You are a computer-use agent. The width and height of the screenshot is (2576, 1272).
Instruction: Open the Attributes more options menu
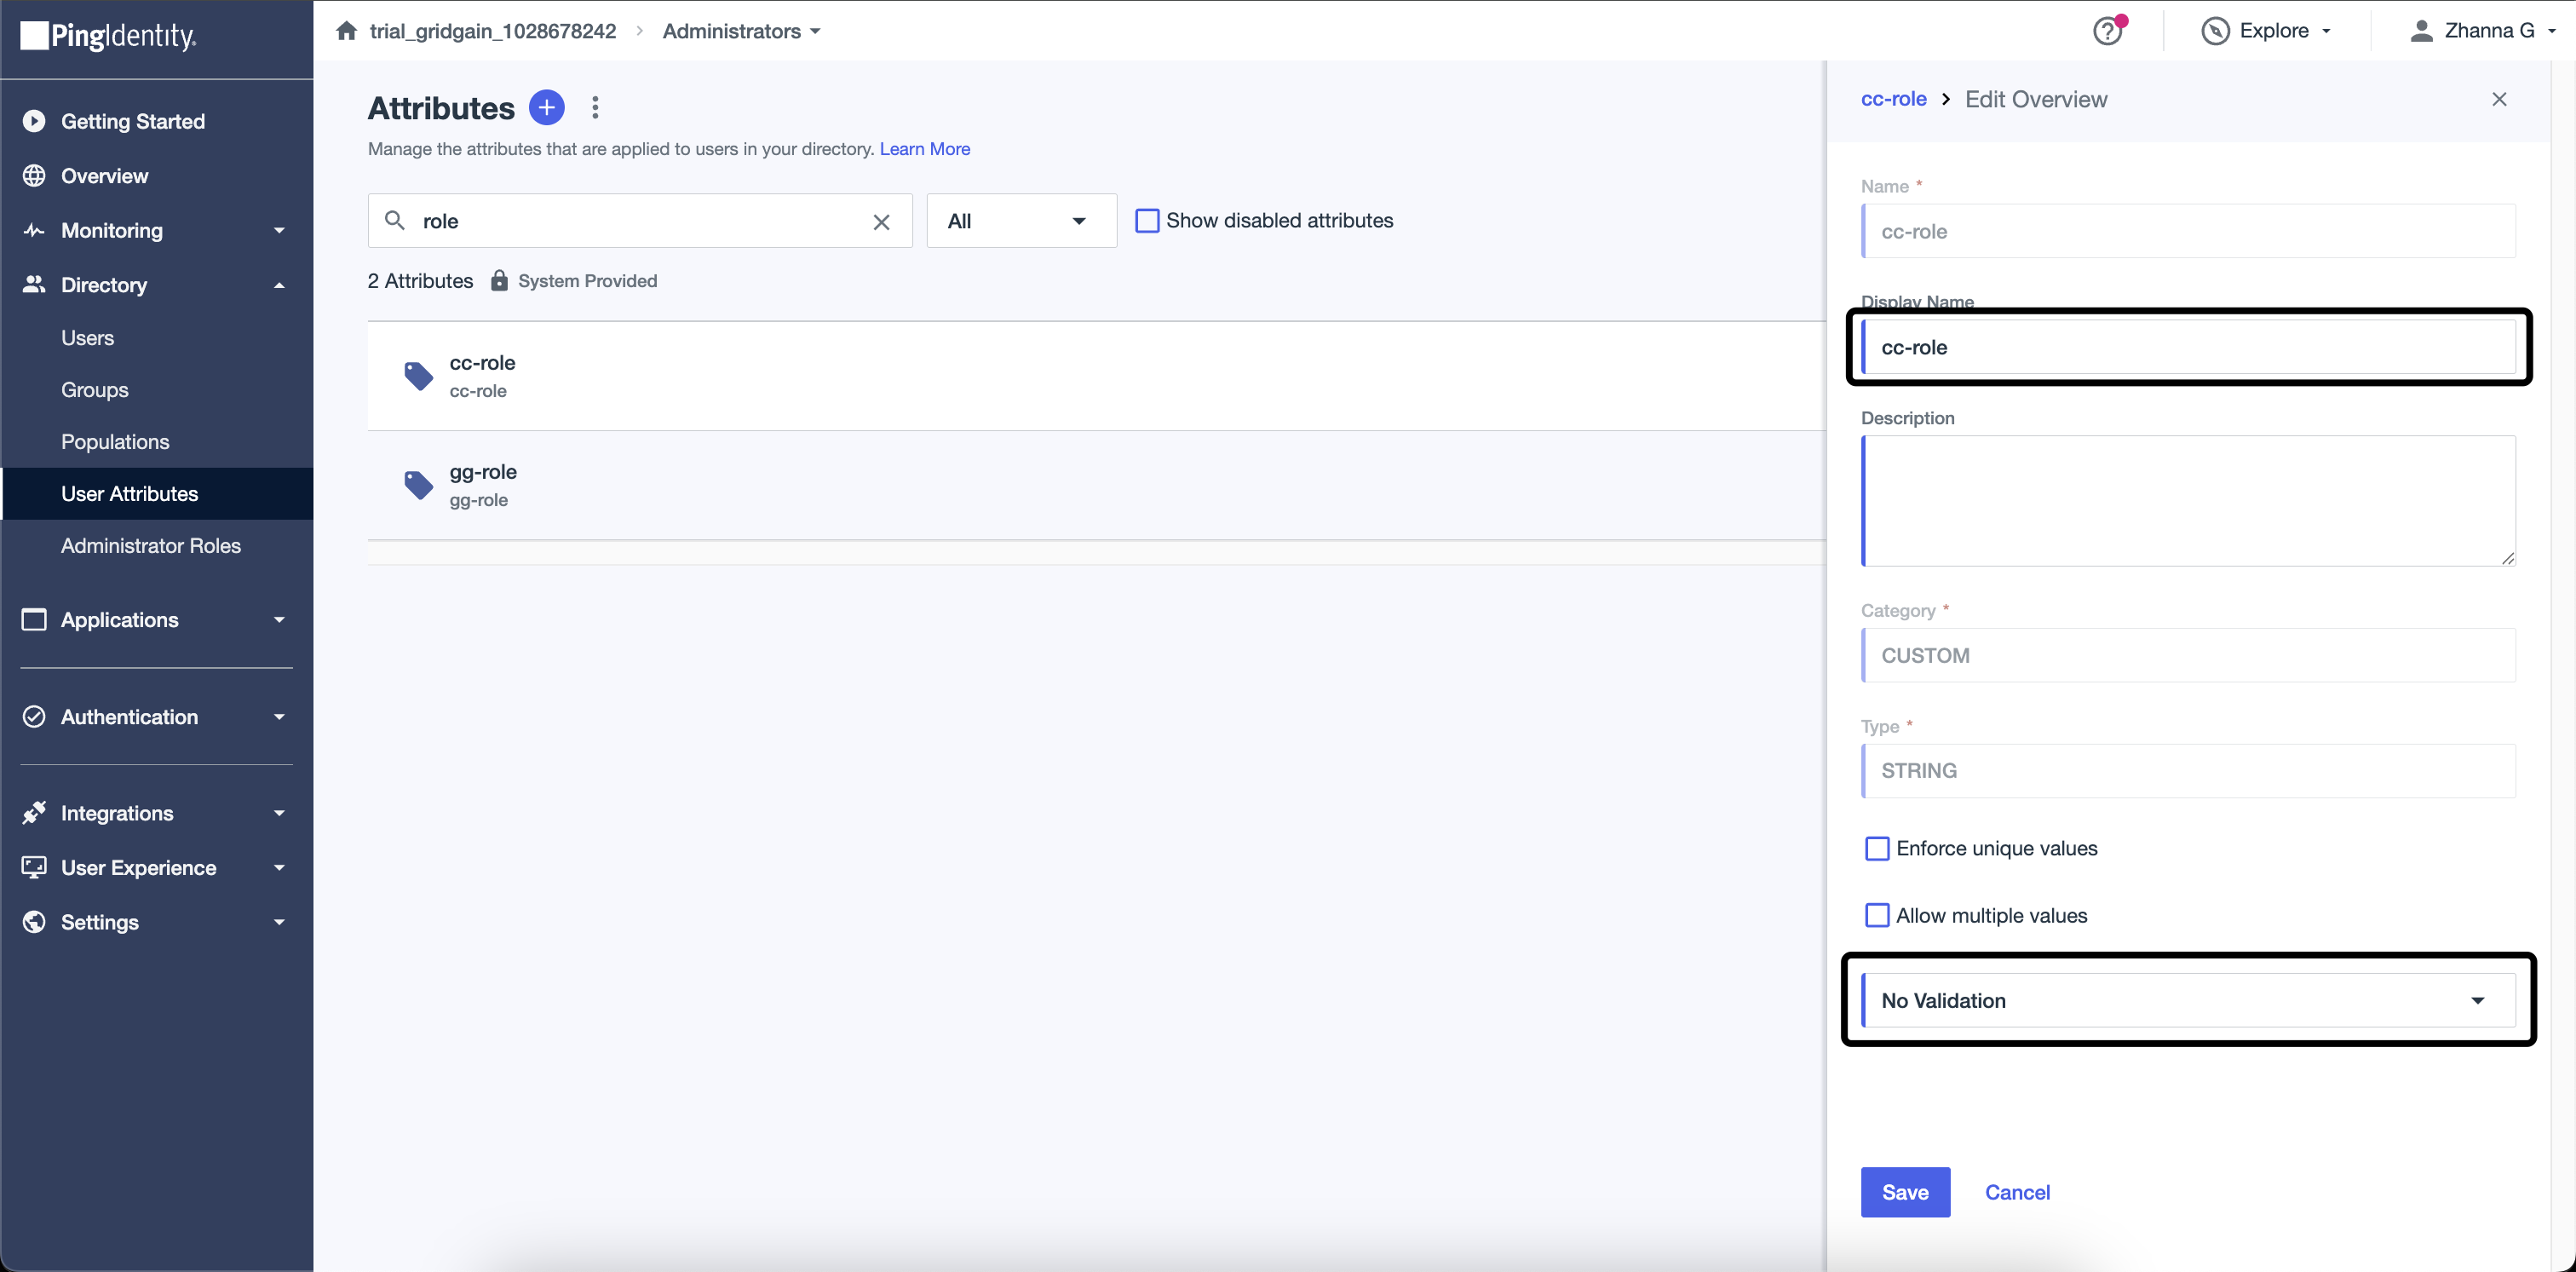click(x=595, y=107)
